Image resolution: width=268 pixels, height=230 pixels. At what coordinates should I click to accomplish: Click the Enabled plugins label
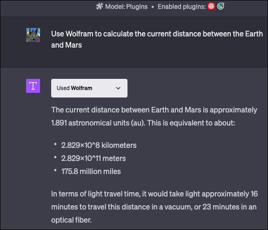tap(181, 7)
